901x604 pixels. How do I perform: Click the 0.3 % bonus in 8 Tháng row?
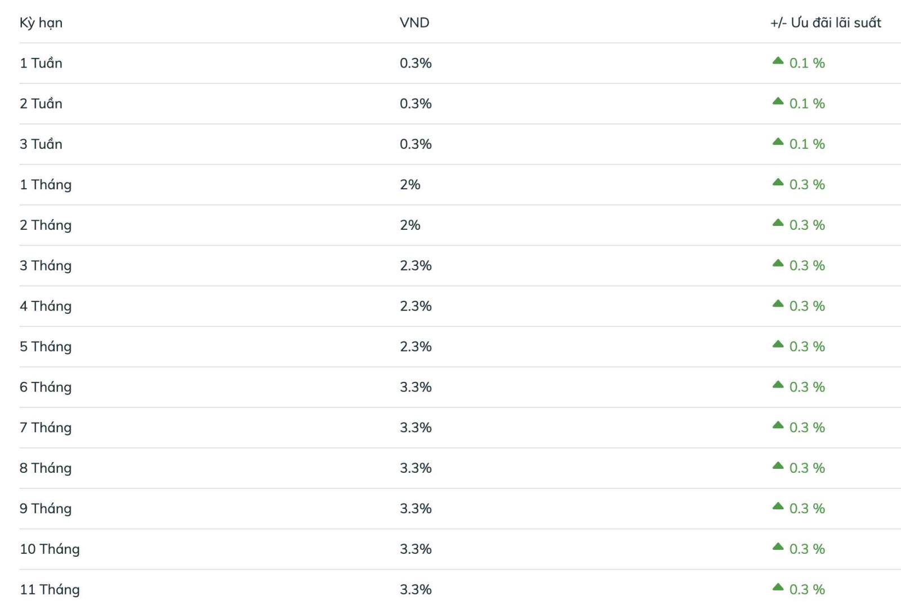click(807, 468)
